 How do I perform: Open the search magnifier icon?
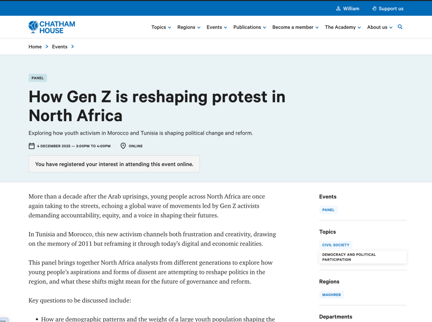(400, 27)
